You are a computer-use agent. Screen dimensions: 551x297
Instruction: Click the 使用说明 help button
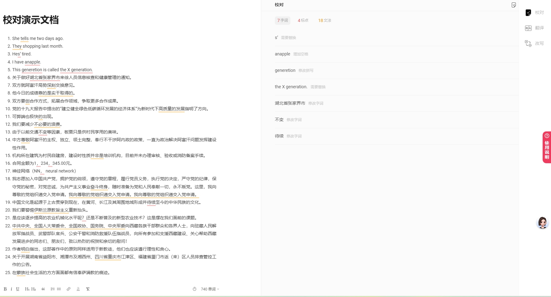[547, 147]
